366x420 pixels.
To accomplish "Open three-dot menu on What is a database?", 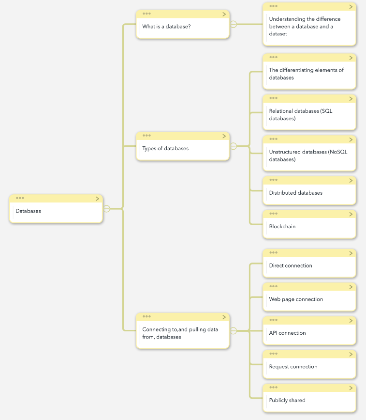I will tap(146, 14).
